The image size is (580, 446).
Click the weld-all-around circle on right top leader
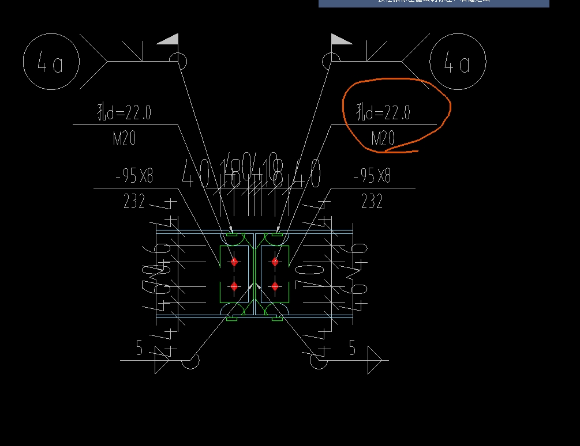click(331, 61)
